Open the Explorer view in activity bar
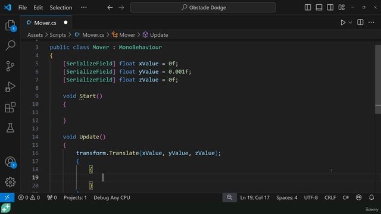Screen dimensions: 381x214 10,25
